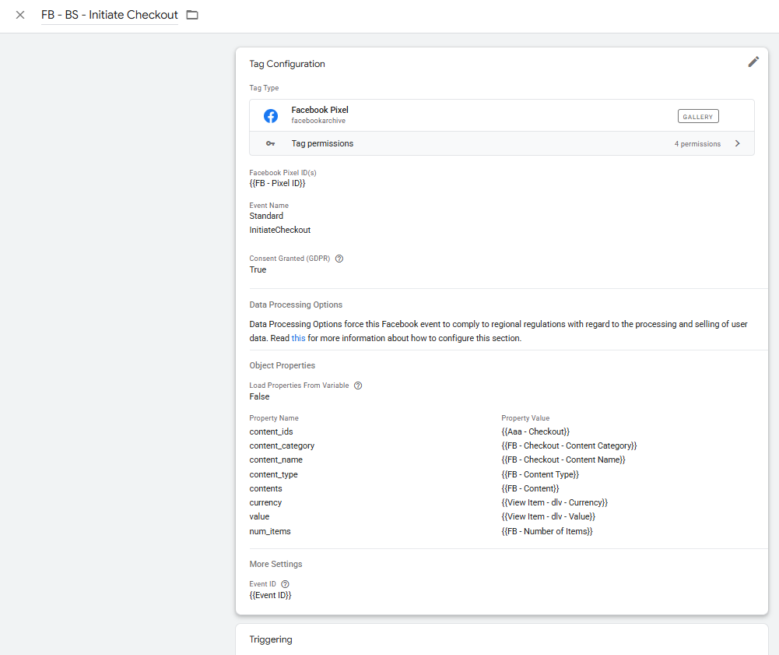Click the GALLERY badge
Viewport: 779px width, 655px height.
coord(698,117)
